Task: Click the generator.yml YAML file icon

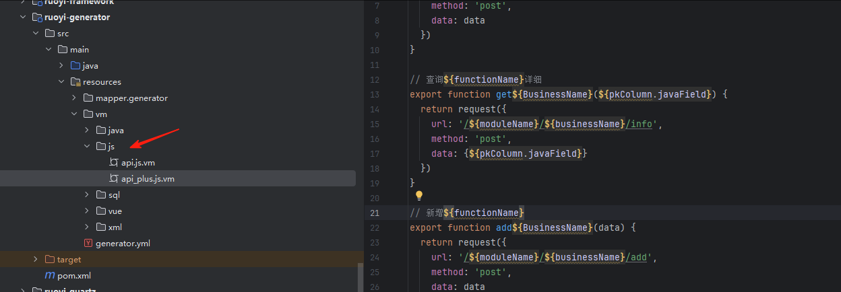Action: [x=88, y=244]
